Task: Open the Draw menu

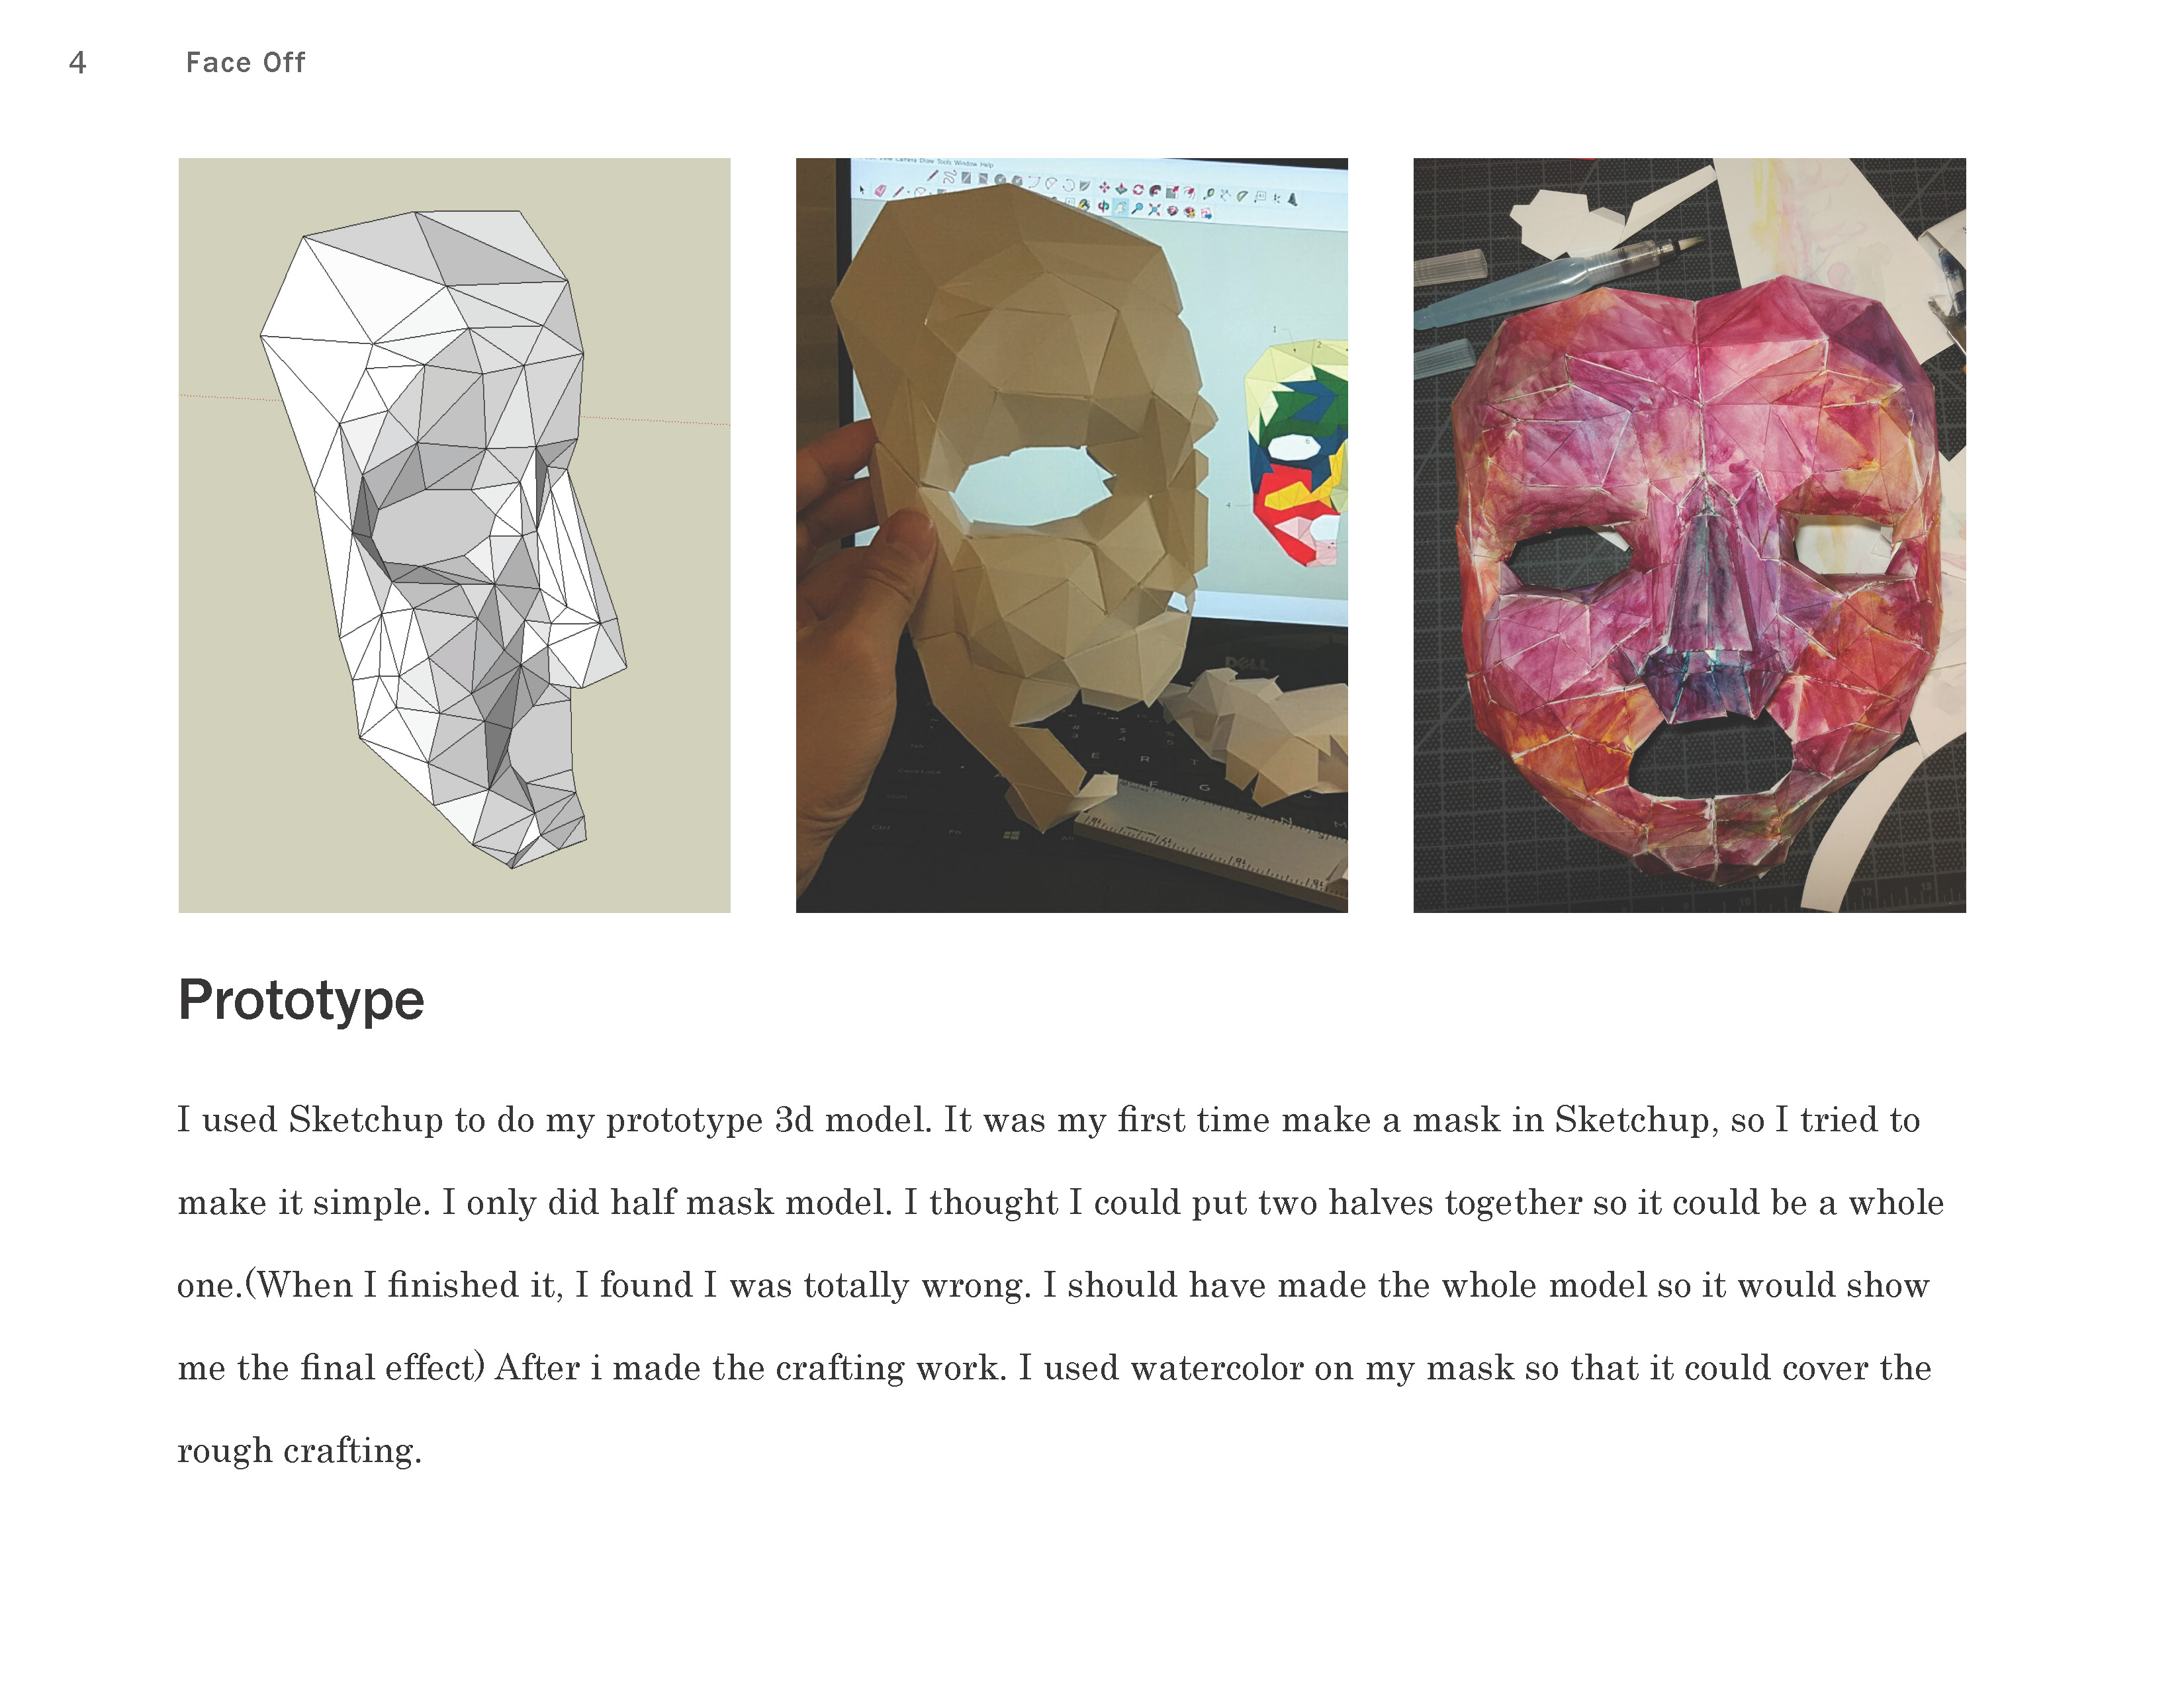Action: (x=927, y=161)
